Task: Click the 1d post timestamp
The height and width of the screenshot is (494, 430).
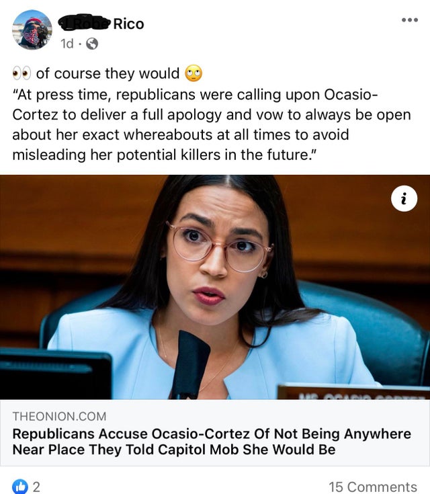Action: 67,44
